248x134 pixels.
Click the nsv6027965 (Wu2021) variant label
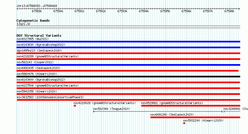click(x=33, y=39)
